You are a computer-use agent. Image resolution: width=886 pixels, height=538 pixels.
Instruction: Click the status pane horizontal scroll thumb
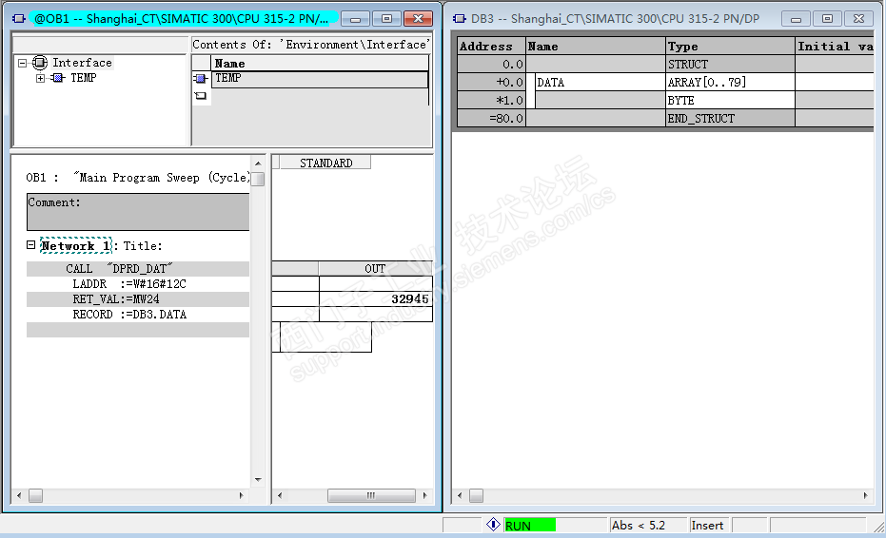click(x=371, y=495)
